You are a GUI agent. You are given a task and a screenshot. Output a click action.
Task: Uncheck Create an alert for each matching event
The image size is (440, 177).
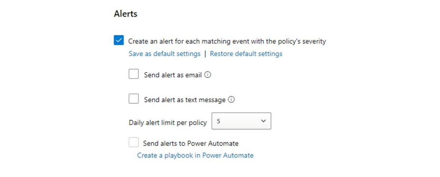point(119,40)
